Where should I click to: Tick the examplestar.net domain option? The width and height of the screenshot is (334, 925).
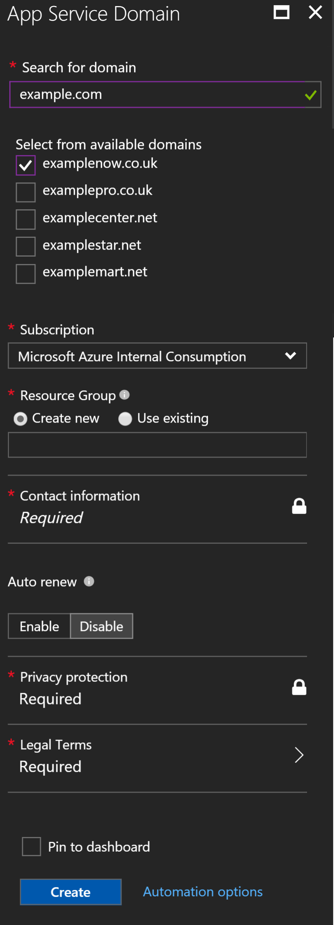26,246
